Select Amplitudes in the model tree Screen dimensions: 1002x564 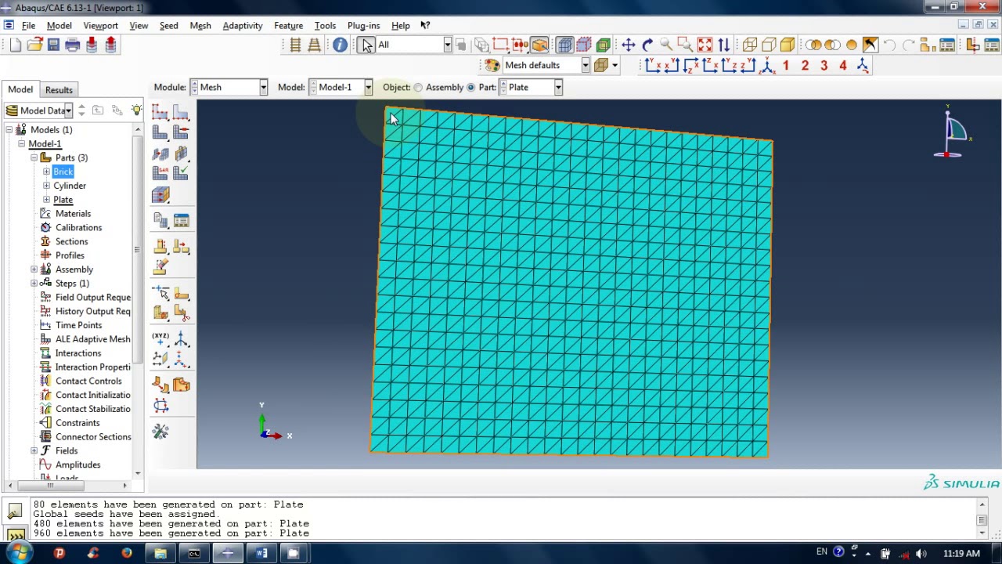pos(77,465)
